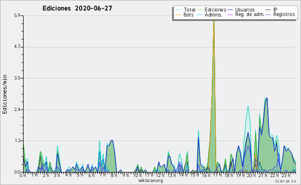Click the x-axis label '8 h'
The height and width of the screenshot is (185, 301).
[x=114, y=175]
